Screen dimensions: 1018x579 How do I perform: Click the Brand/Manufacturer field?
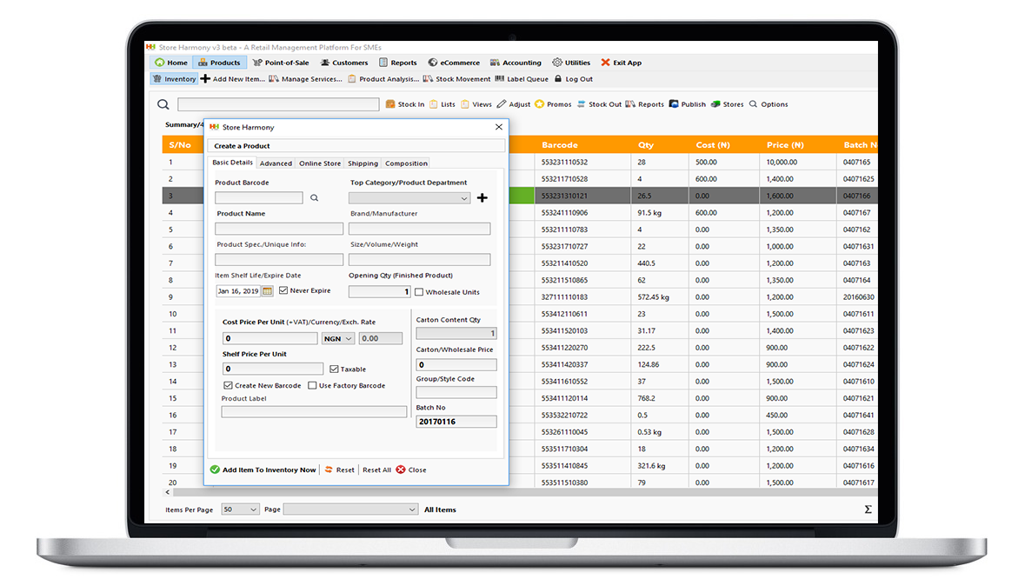[419, 229]
